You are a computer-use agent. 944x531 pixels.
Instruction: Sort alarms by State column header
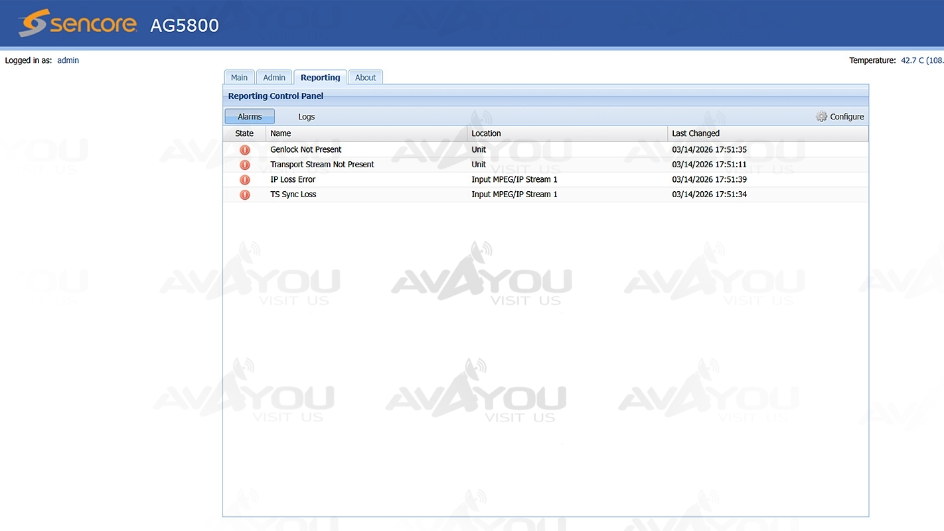click(244, 133)
